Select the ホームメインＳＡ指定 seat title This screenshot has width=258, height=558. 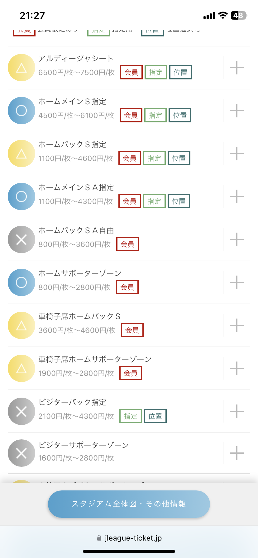tap(76, 187)
